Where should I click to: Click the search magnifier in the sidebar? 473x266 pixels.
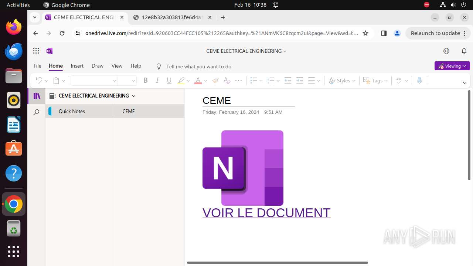tap(36, 112)
